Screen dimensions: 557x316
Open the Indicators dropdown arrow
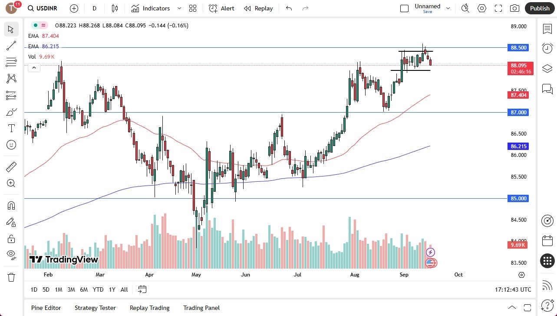click(x=178, y=8)
